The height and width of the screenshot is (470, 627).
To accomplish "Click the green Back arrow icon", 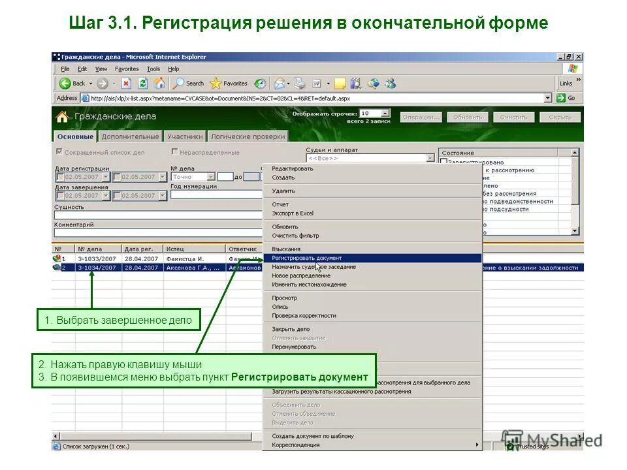I will point(65,84).
